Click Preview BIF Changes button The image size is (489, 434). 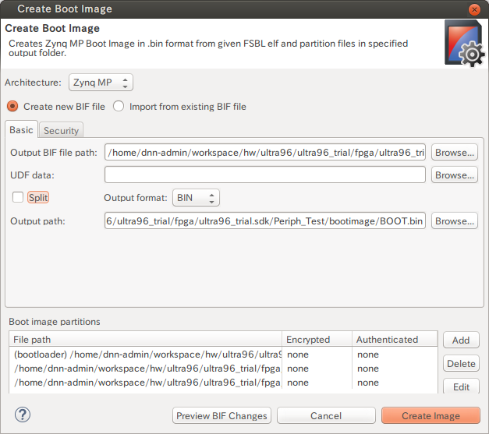[x=221, y=415]
